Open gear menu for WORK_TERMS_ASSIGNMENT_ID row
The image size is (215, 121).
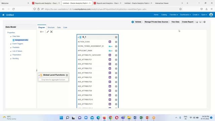(x=116, y=46)
